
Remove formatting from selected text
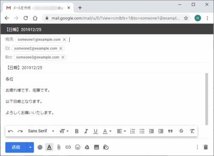(192, 131)
